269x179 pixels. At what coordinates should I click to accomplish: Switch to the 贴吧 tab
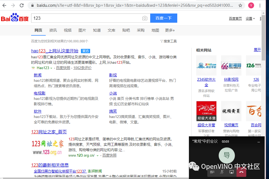[x=126, y=30]
